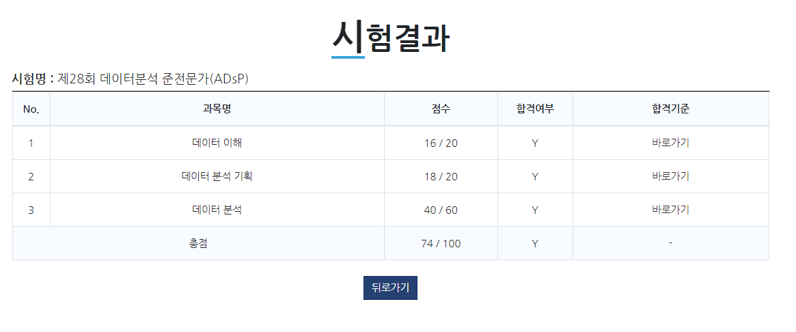Click the 16 / 20 score cell
Viewport: 796px width, 332px height.
tap(441, 143)
